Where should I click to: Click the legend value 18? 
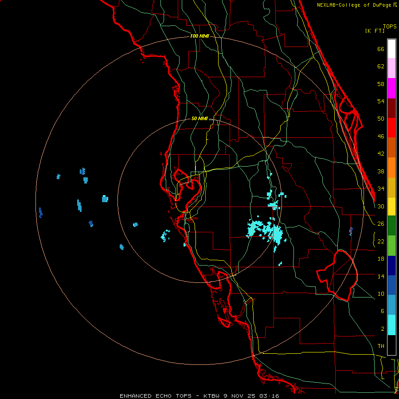coord(381,259)
